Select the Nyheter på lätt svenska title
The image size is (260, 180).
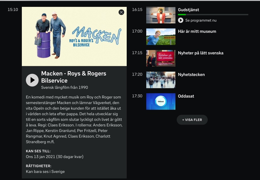[x=201, y=53]
